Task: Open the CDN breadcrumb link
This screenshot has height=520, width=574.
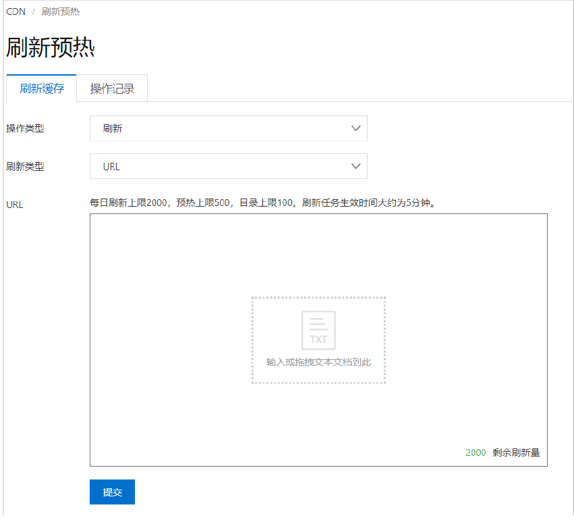Action: tap(16, 11)
